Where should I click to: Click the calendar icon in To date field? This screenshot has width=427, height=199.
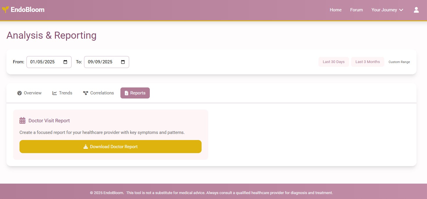coord(123,62)
